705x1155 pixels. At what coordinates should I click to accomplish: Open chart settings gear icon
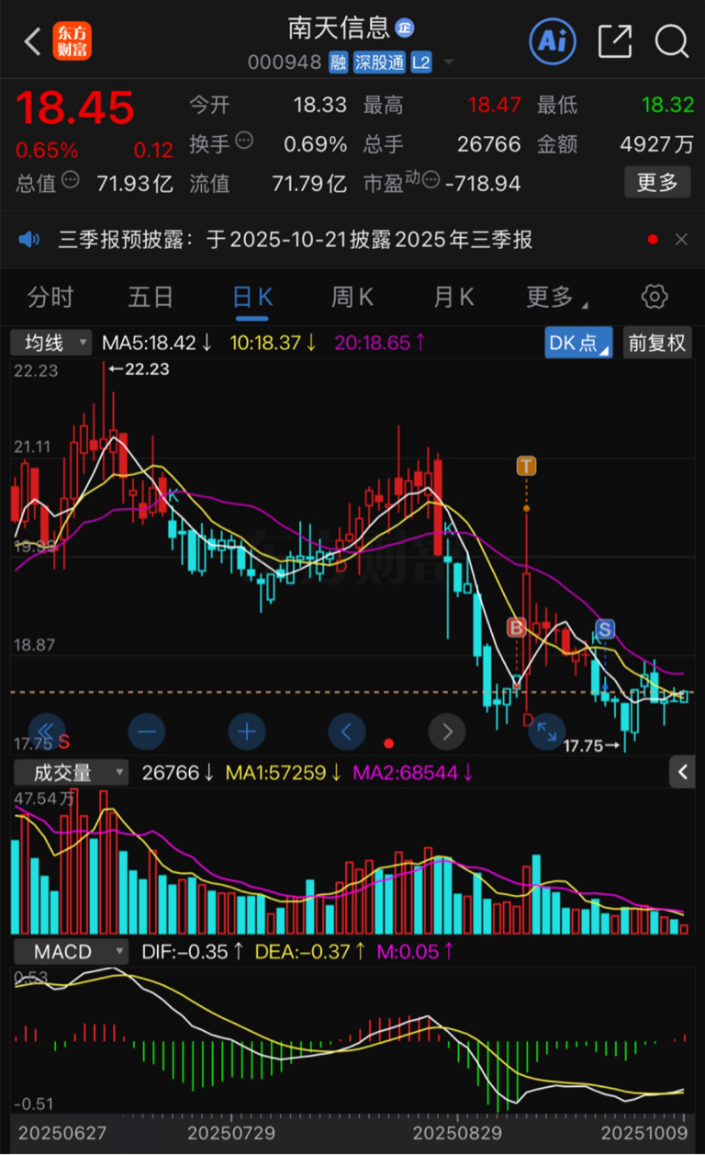click(x=654, y=297)
